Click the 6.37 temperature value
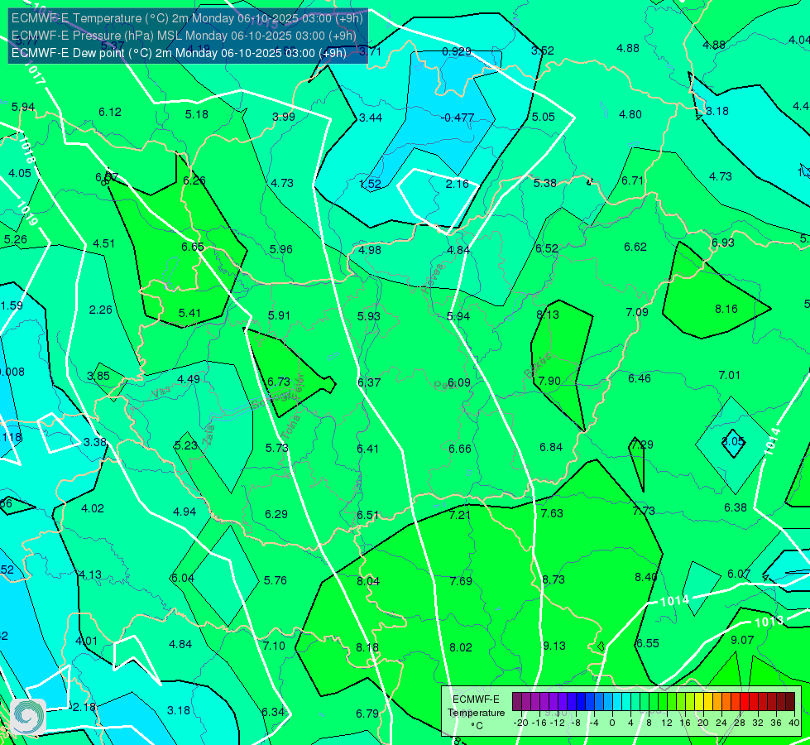Image resolution: width=810 pixels, height=745 pixels. (369, 382)
